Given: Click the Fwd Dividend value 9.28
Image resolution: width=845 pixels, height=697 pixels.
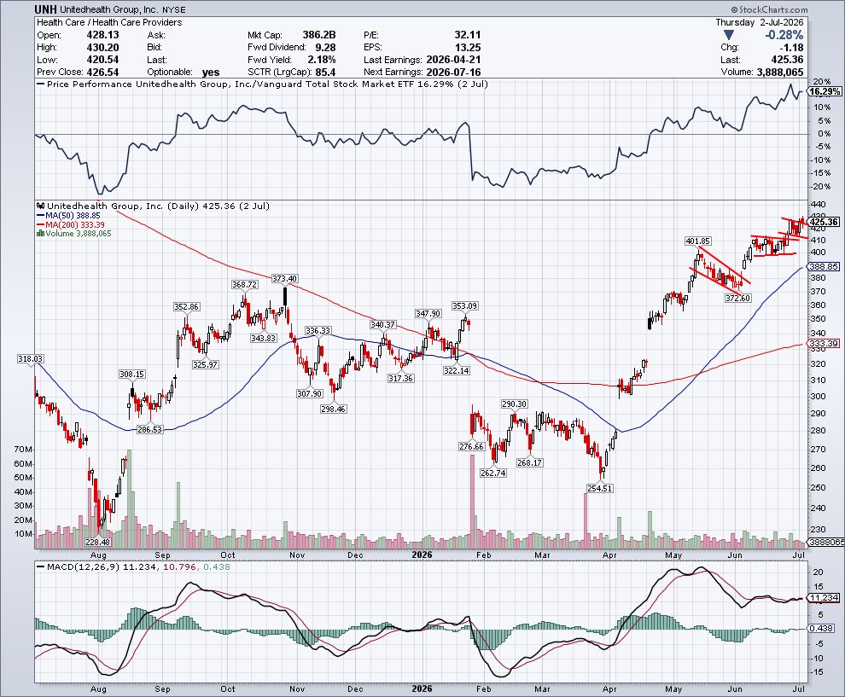Looking at the screenshot, I should 325,48.
